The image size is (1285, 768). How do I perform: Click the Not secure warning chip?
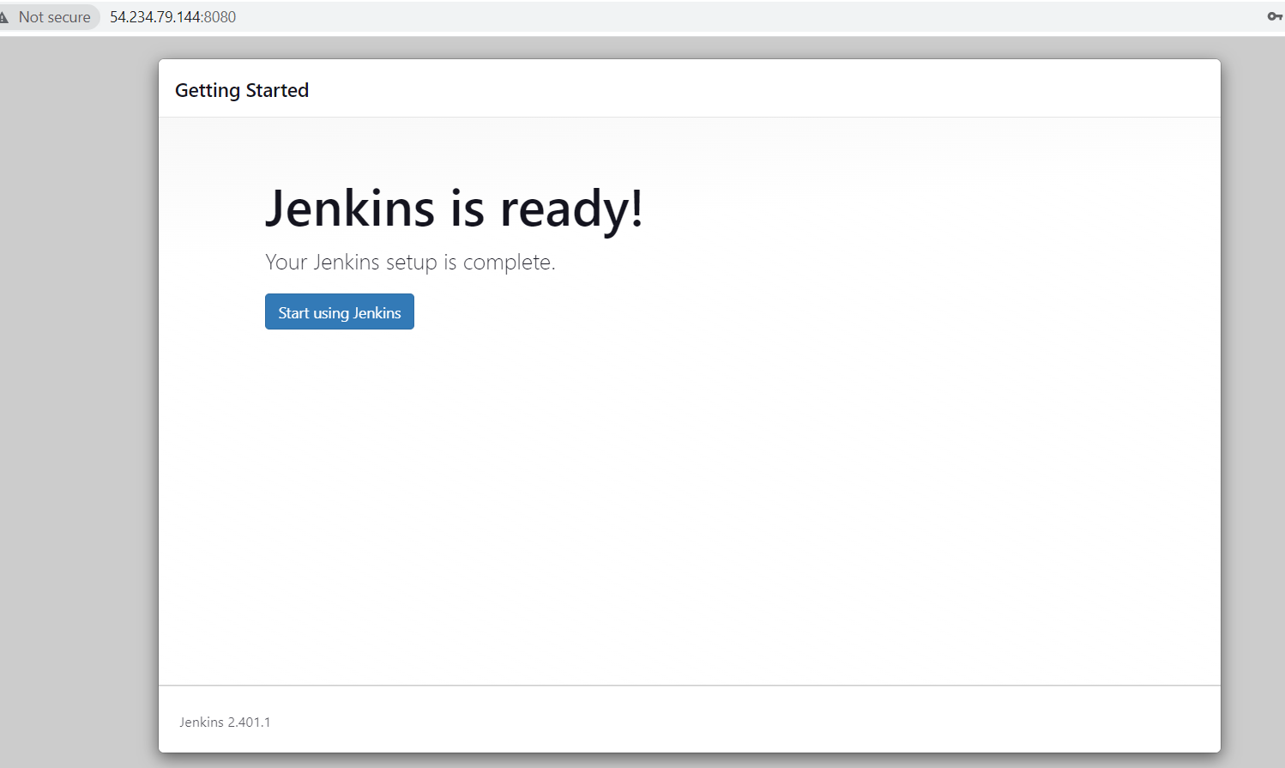tap(49, 17)
